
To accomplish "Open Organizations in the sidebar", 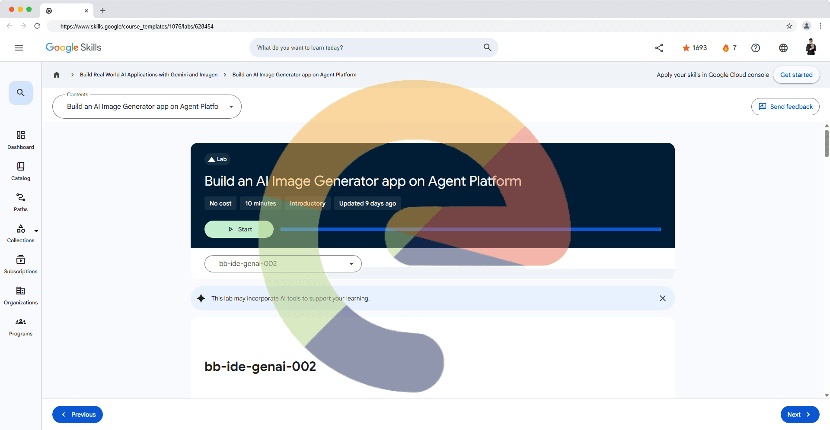I will [x=21, y=296].
